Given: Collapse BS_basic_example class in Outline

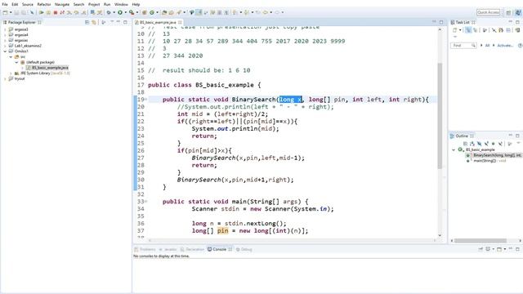Looking at the screenshot, I should (454, 149).
